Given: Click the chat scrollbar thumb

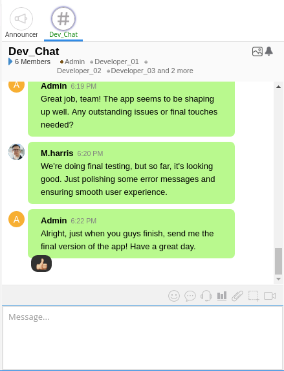Looking at the screenshot, I should (x=278, y=261).
